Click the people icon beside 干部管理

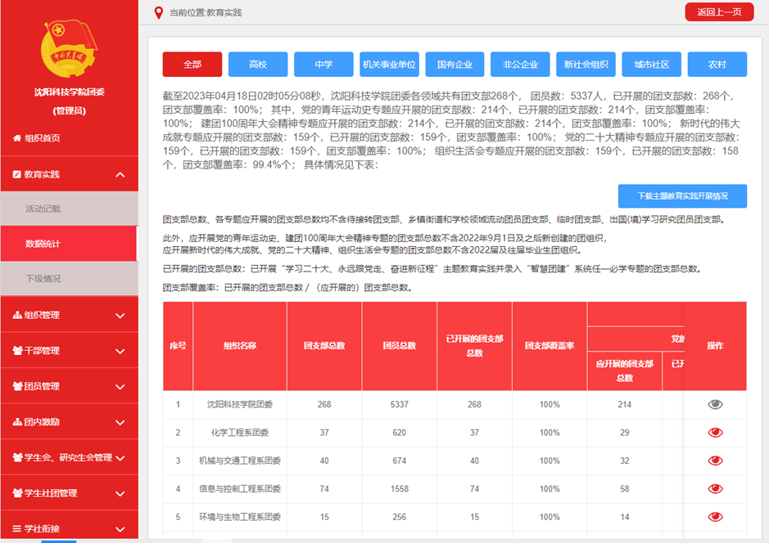pos(17,351)
